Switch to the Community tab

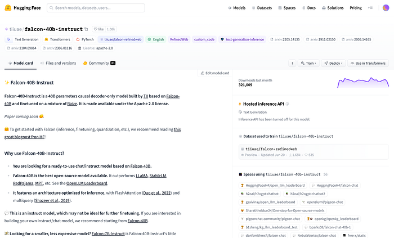pos(99,63)
